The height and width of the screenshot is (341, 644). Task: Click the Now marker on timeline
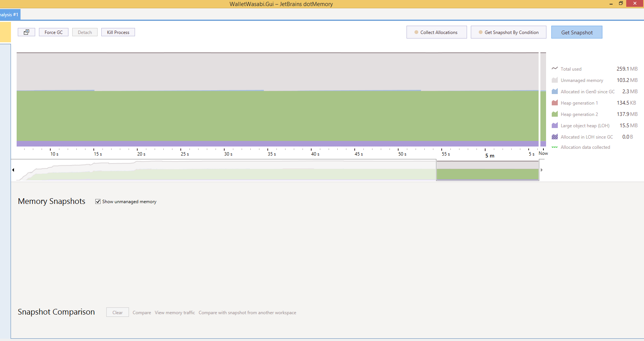pos(543,153)
